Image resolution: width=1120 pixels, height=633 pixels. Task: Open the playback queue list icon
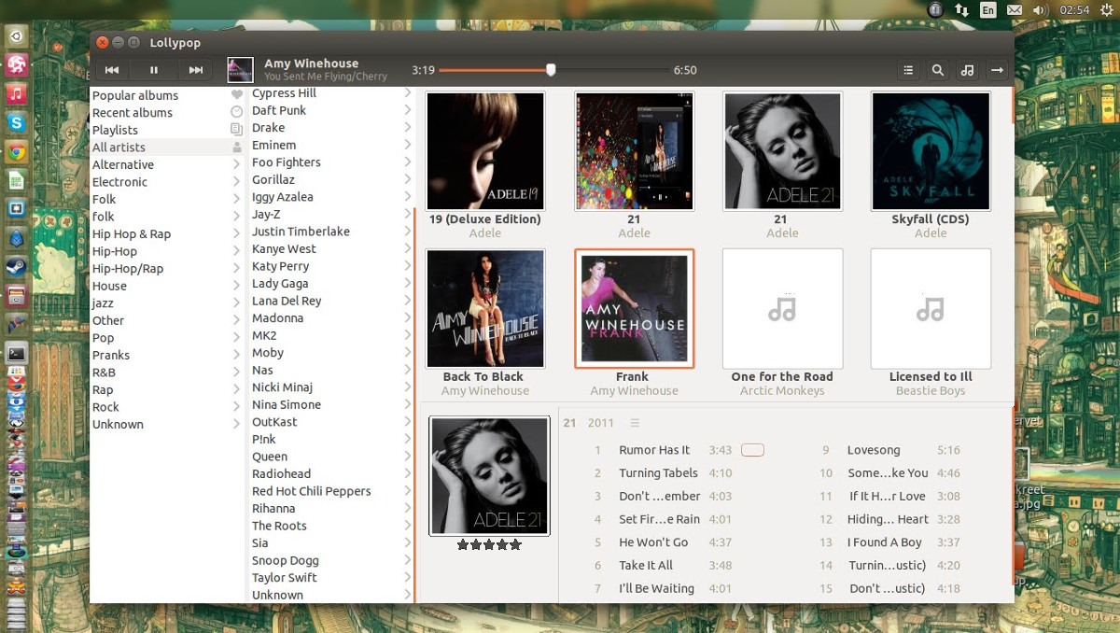coord(908,70)
